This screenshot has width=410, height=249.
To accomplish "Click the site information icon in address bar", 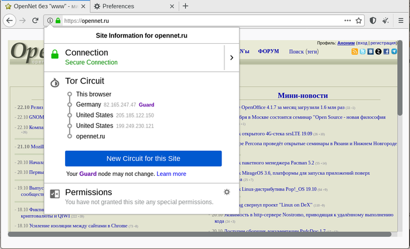I will [50, 20].
